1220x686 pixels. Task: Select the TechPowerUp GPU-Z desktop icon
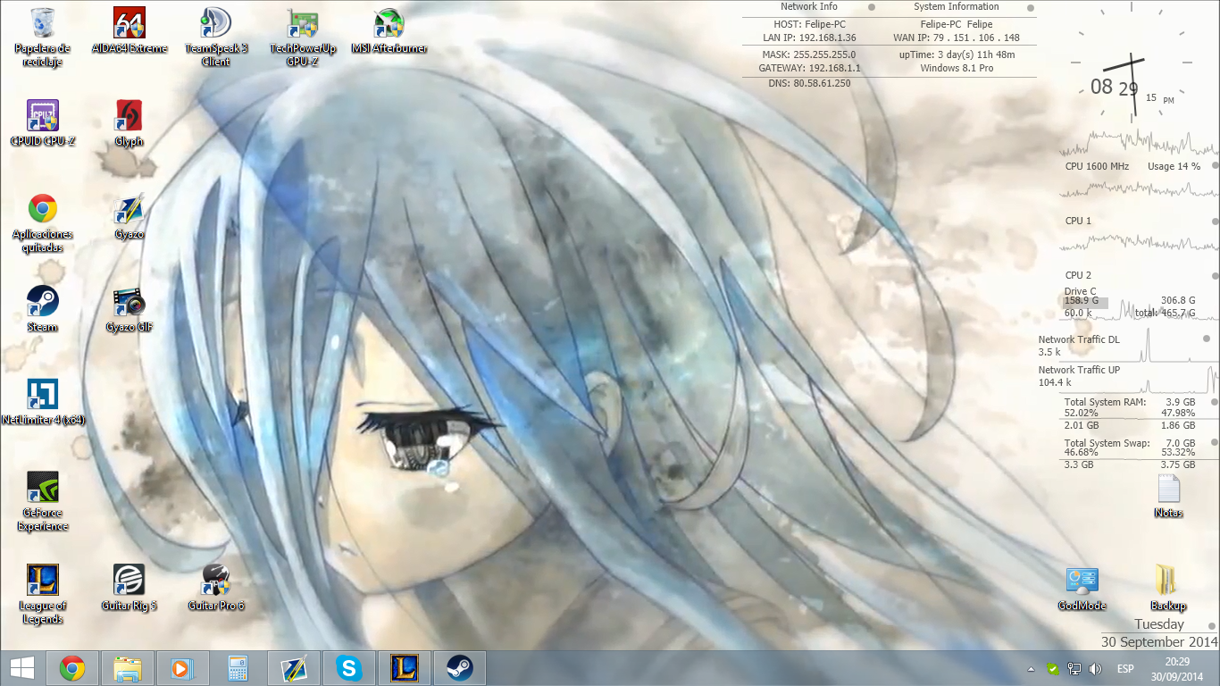(x=303, y=38)
